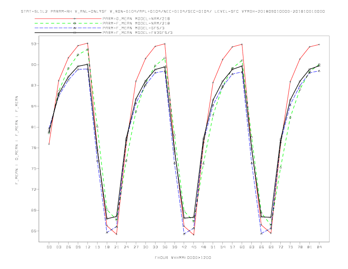Screen dimensions: 348x269
Task: Click the x-axis tick label 15
Action: coord(97,247)
